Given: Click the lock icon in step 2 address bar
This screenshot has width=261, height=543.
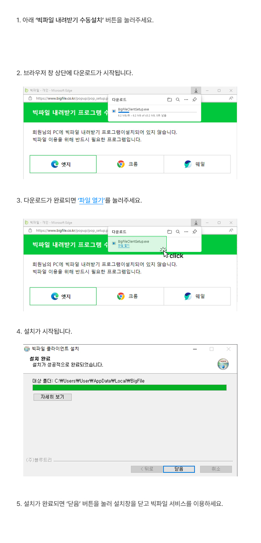Looking at the screenshot, I should [x=30, y=98].
